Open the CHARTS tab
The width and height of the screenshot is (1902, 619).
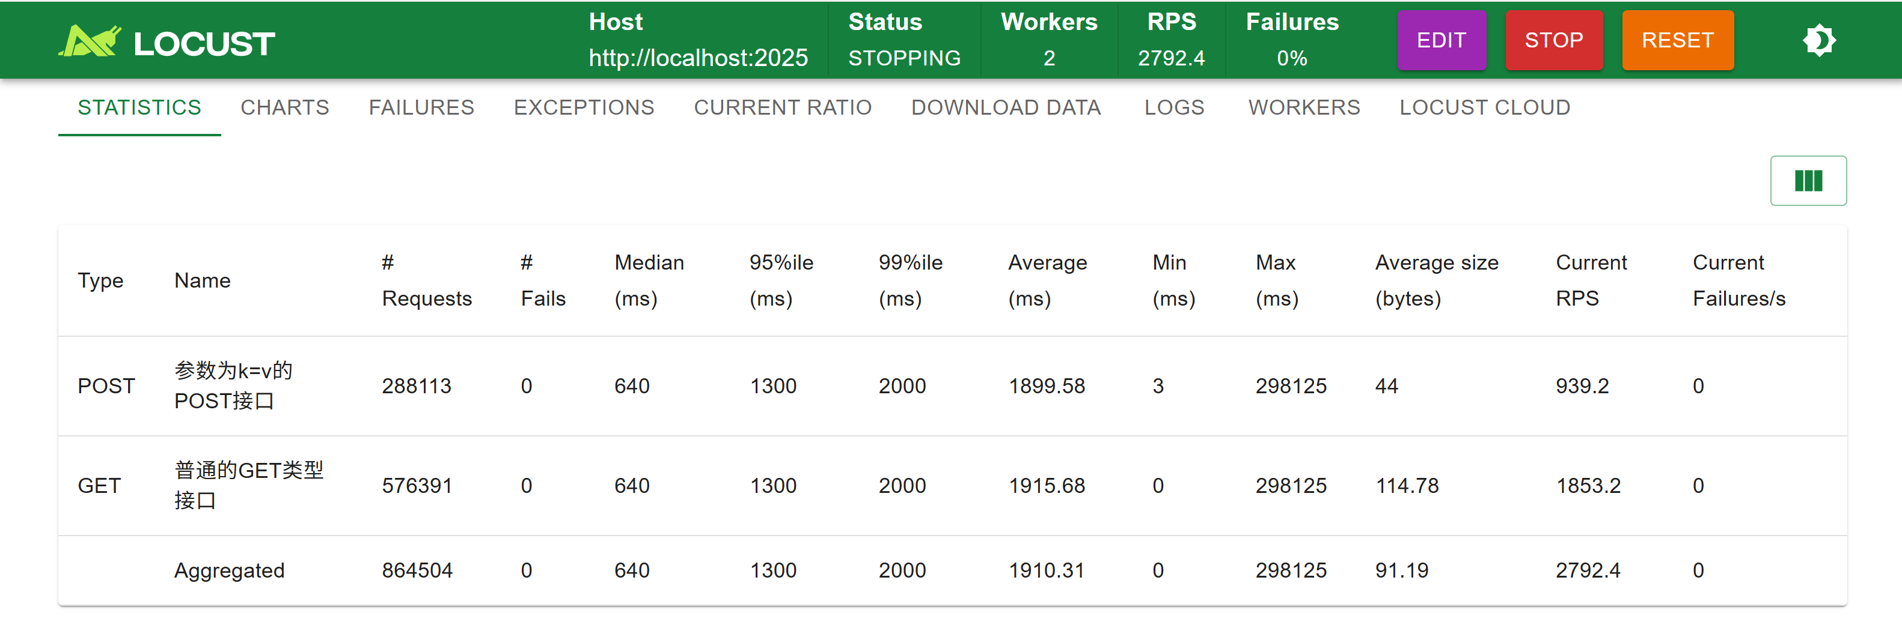pos(285,107)
